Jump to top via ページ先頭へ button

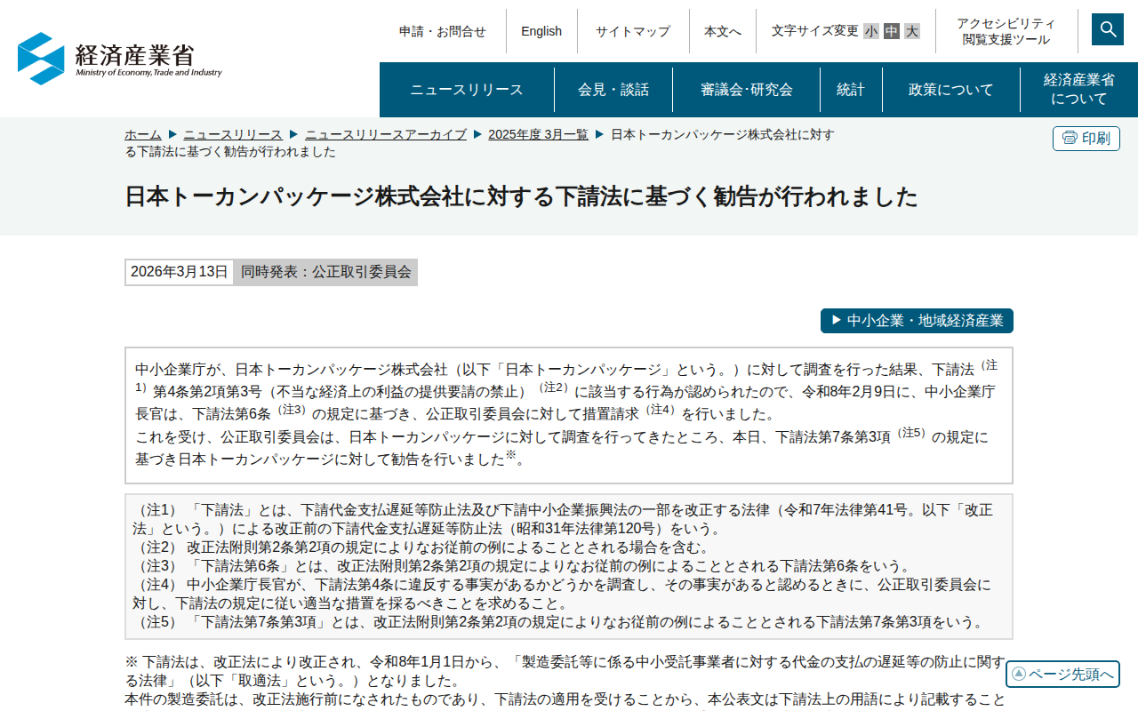(1062, 674)
